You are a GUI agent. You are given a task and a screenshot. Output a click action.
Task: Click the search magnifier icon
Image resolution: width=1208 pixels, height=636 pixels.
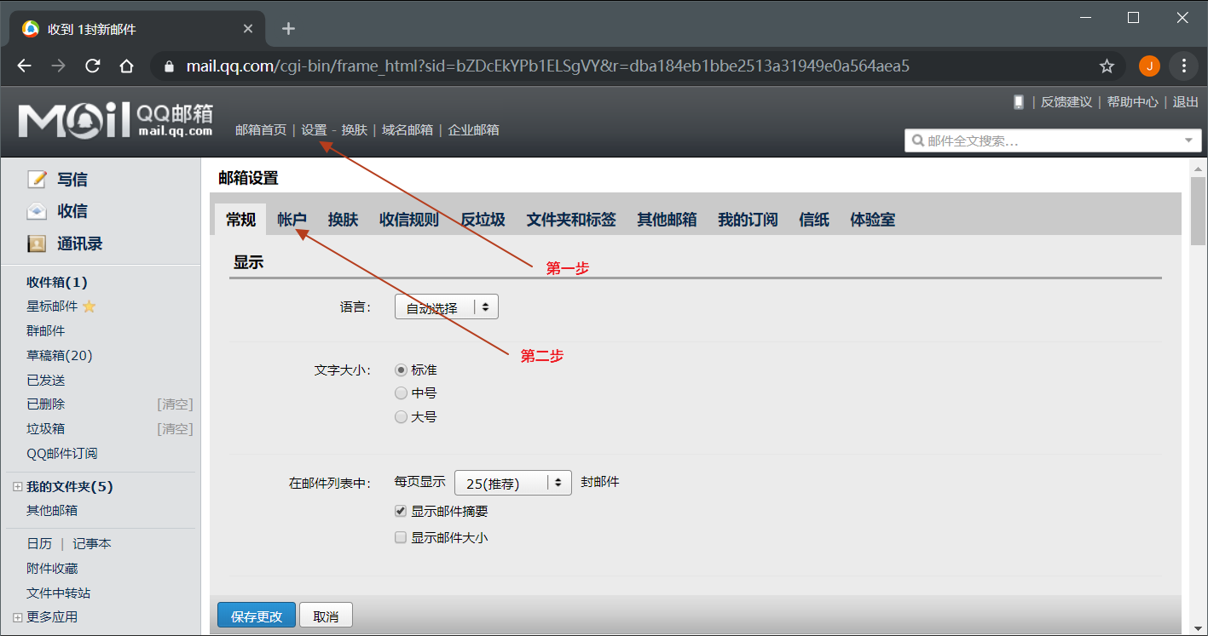pyautogui.click(x=918, y=140)
